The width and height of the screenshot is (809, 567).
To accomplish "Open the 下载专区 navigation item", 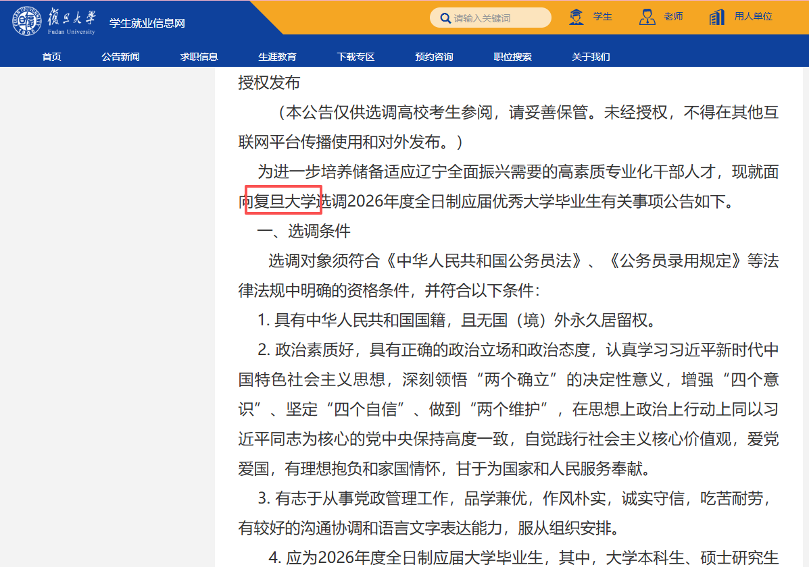I will coord(356,57).
